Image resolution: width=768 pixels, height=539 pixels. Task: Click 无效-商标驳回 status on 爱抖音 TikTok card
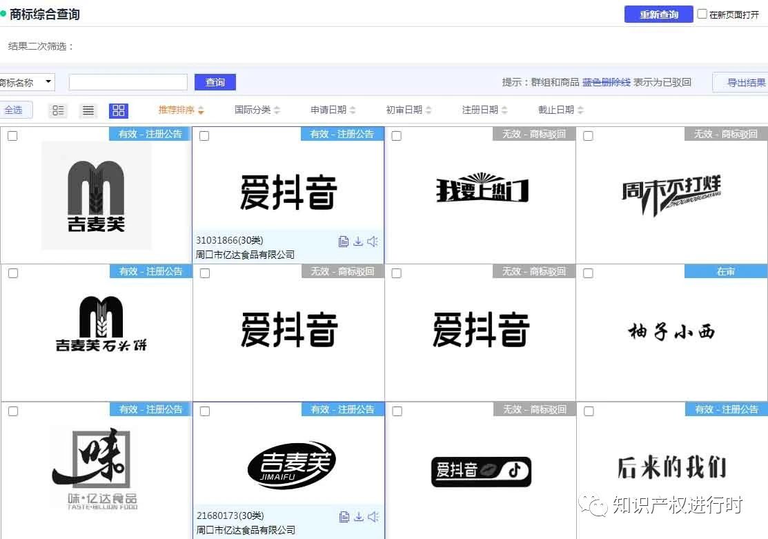pos(535,409)
